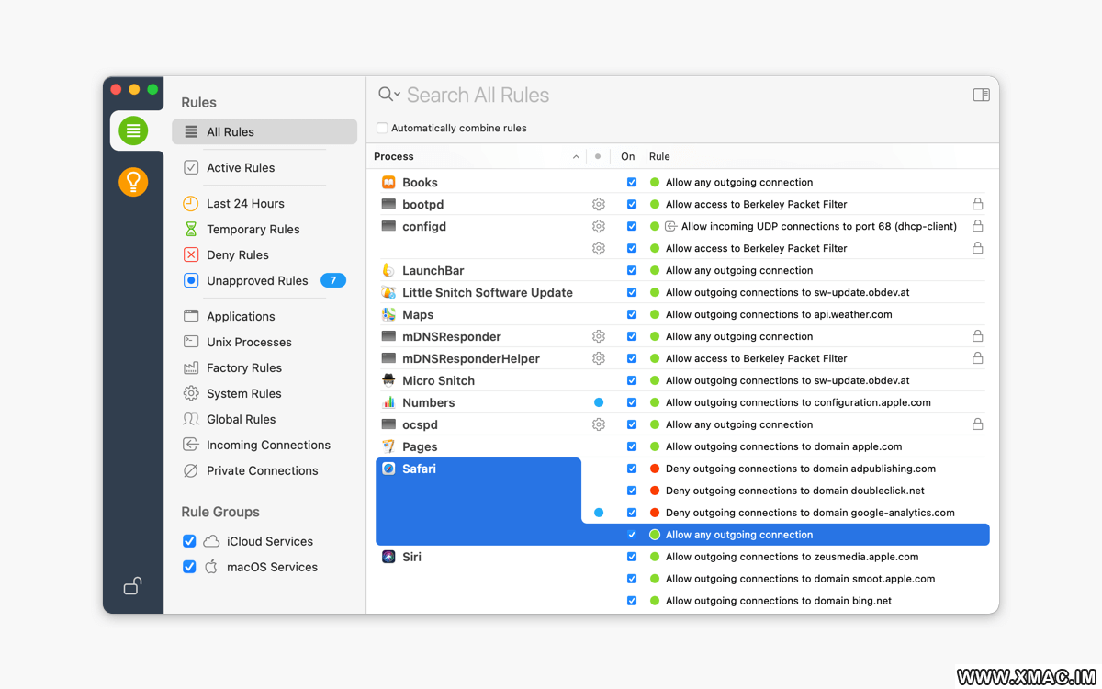The width and height of the screenshot is (1102, 689).
Task: Click the red dot of the google-analytics.com rule
Action: [655, 513]
